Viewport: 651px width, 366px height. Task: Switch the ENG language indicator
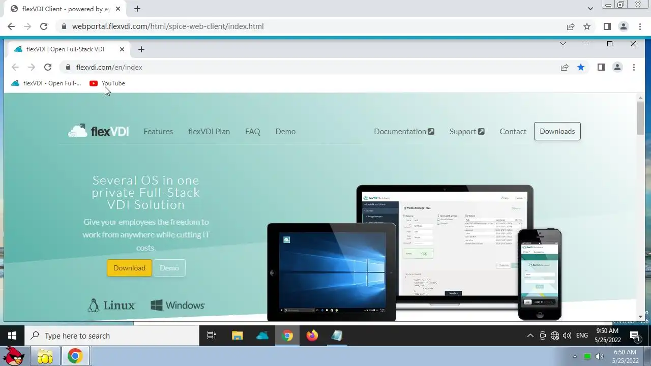tap(582, 335)
